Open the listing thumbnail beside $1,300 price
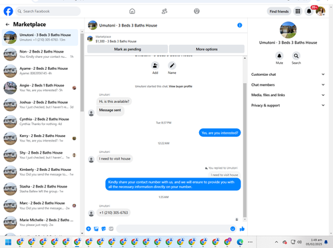The width and height of the screenshot is (333, 248). pos(90,39)
